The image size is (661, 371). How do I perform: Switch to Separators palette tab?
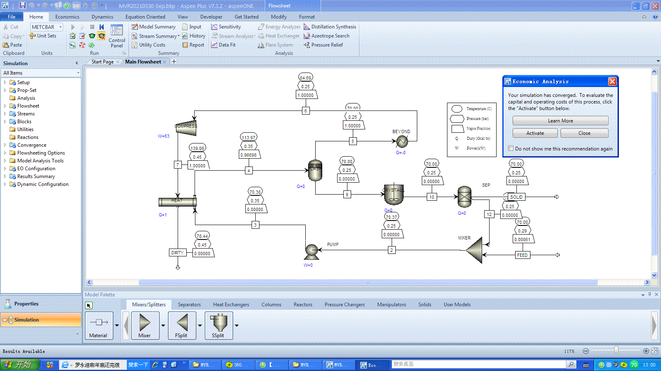189,305
